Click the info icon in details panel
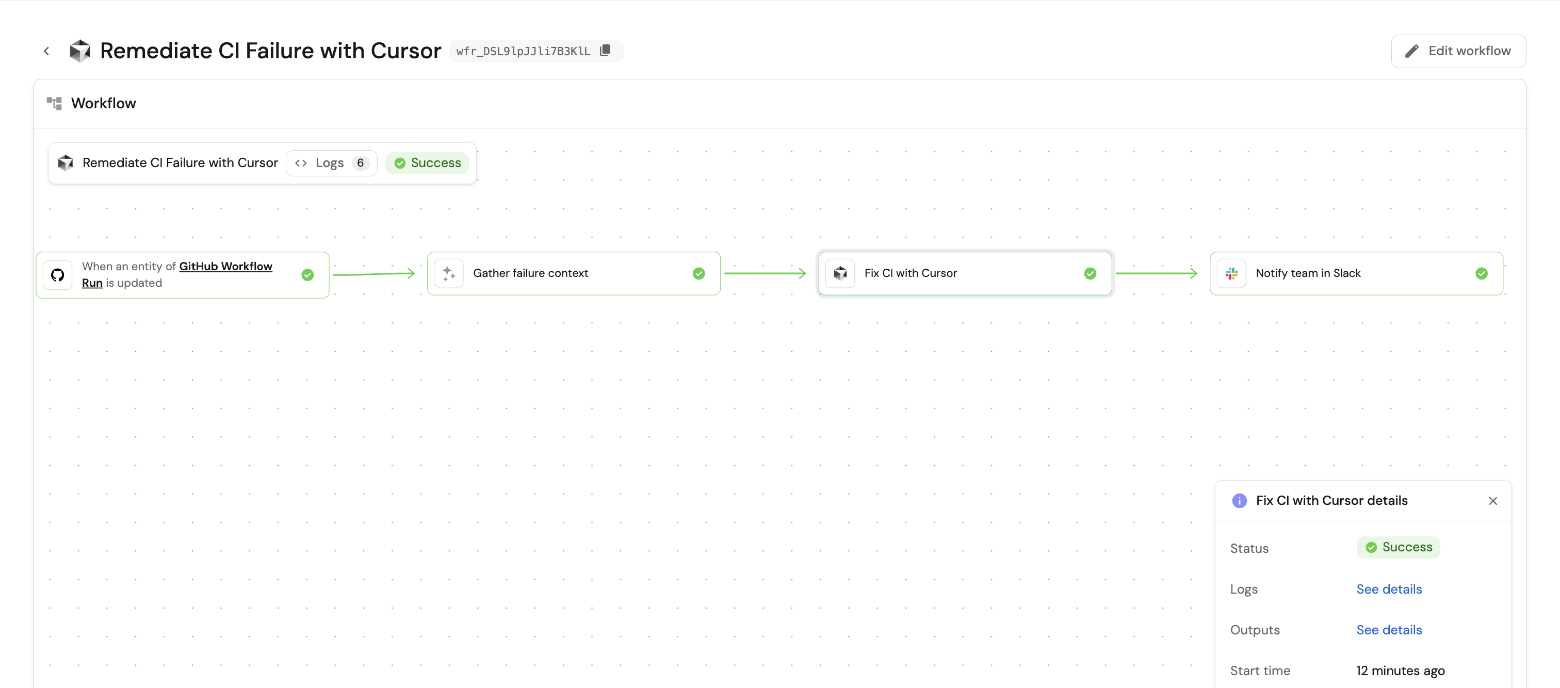Image resolution: width=1560 pixels, height=688 pixels. click(x=1239, y=501)
